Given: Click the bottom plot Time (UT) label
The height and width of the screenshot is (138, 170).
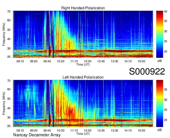Looking at the screenshot, I should tap(83, 134).
